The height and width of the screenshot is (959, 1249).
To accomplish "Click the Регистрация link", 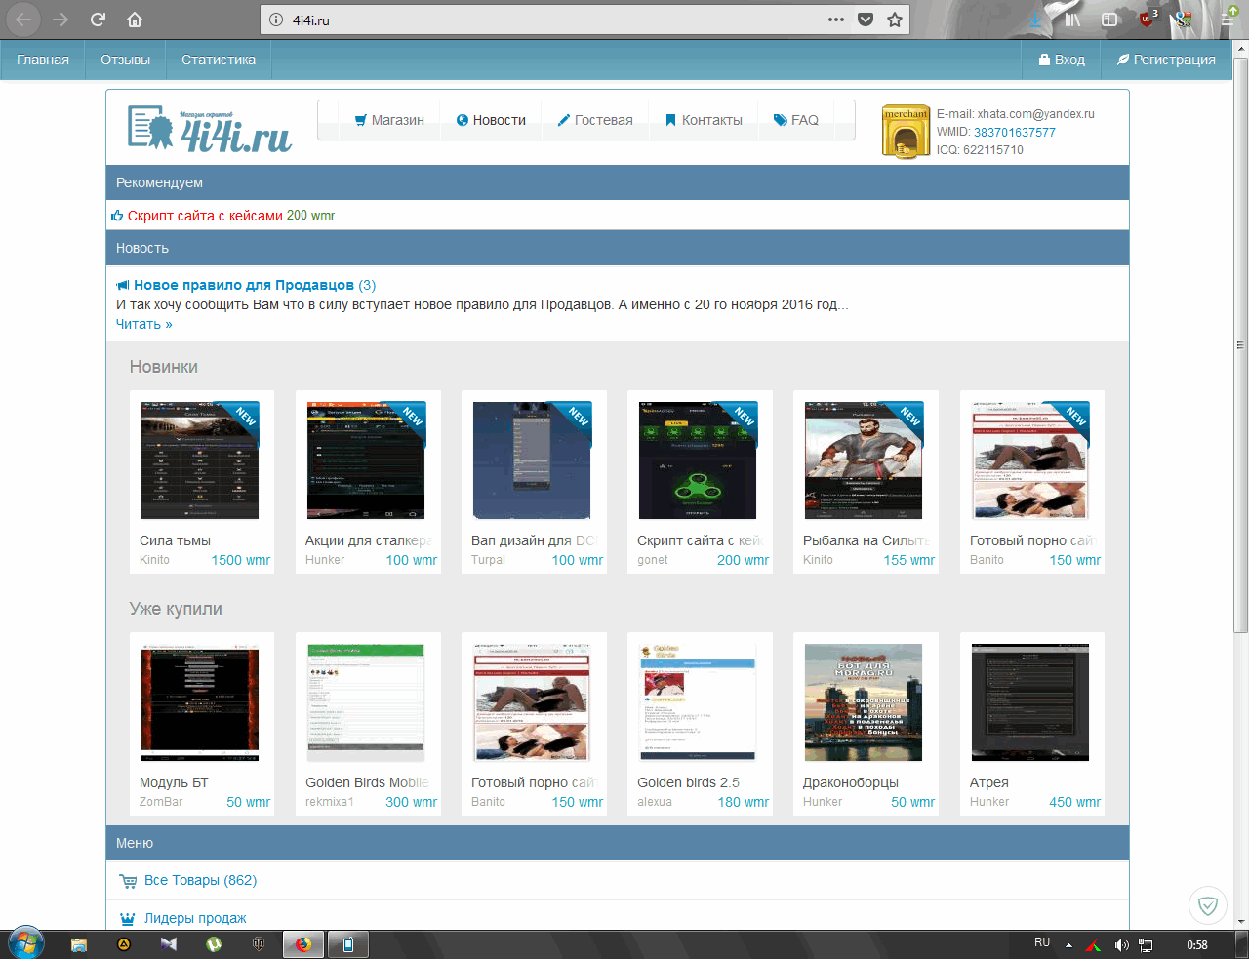I will 1166,60.
